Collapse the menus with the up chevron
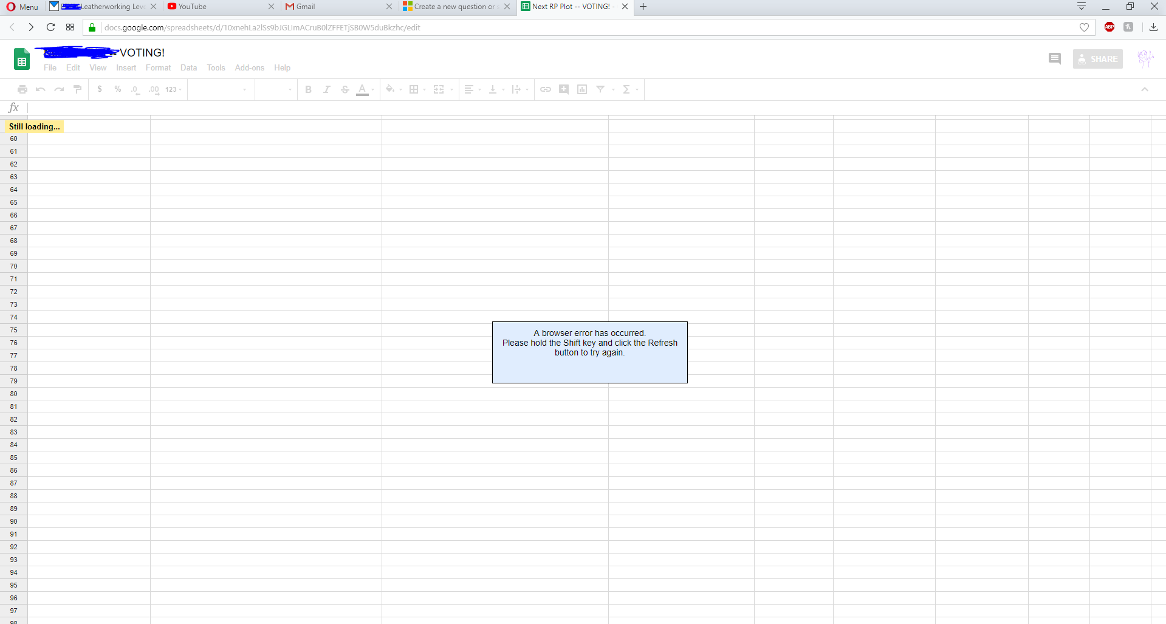1166x624 pixels. (1145, 89)
